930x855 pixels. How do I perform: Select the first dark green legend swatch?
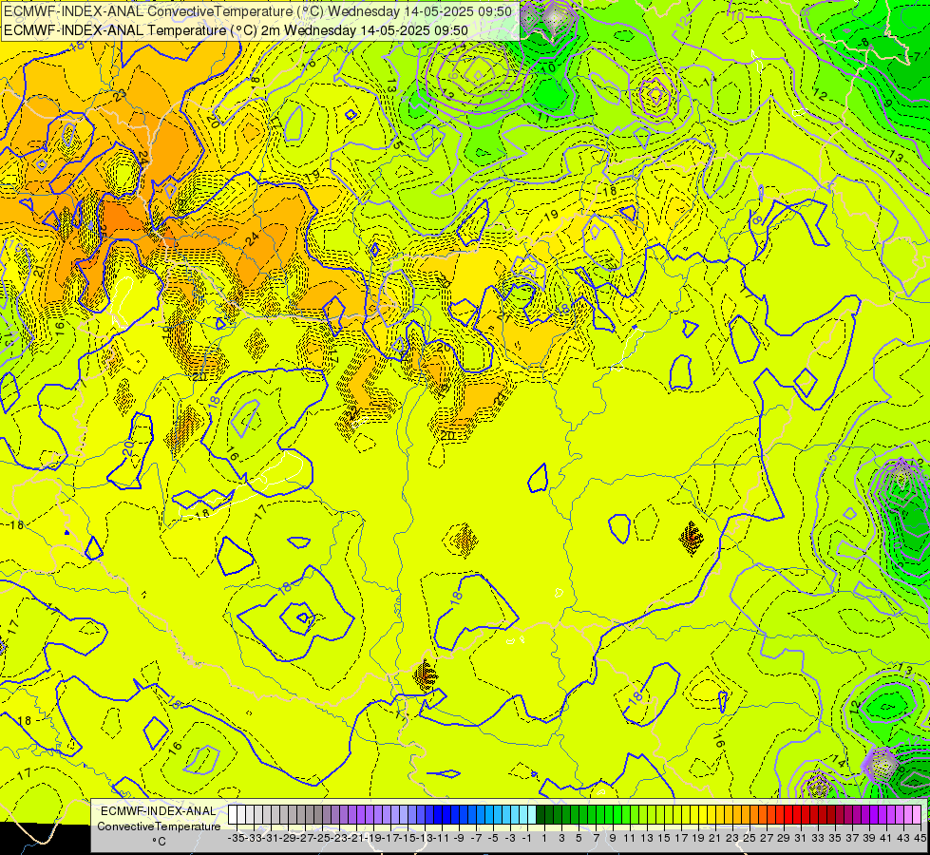click(541, 815)
